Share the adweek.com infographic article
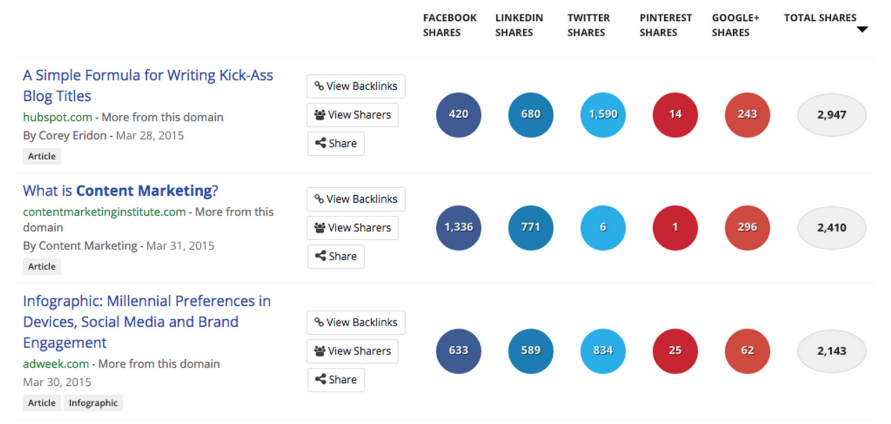 click(x=336, y=380)
